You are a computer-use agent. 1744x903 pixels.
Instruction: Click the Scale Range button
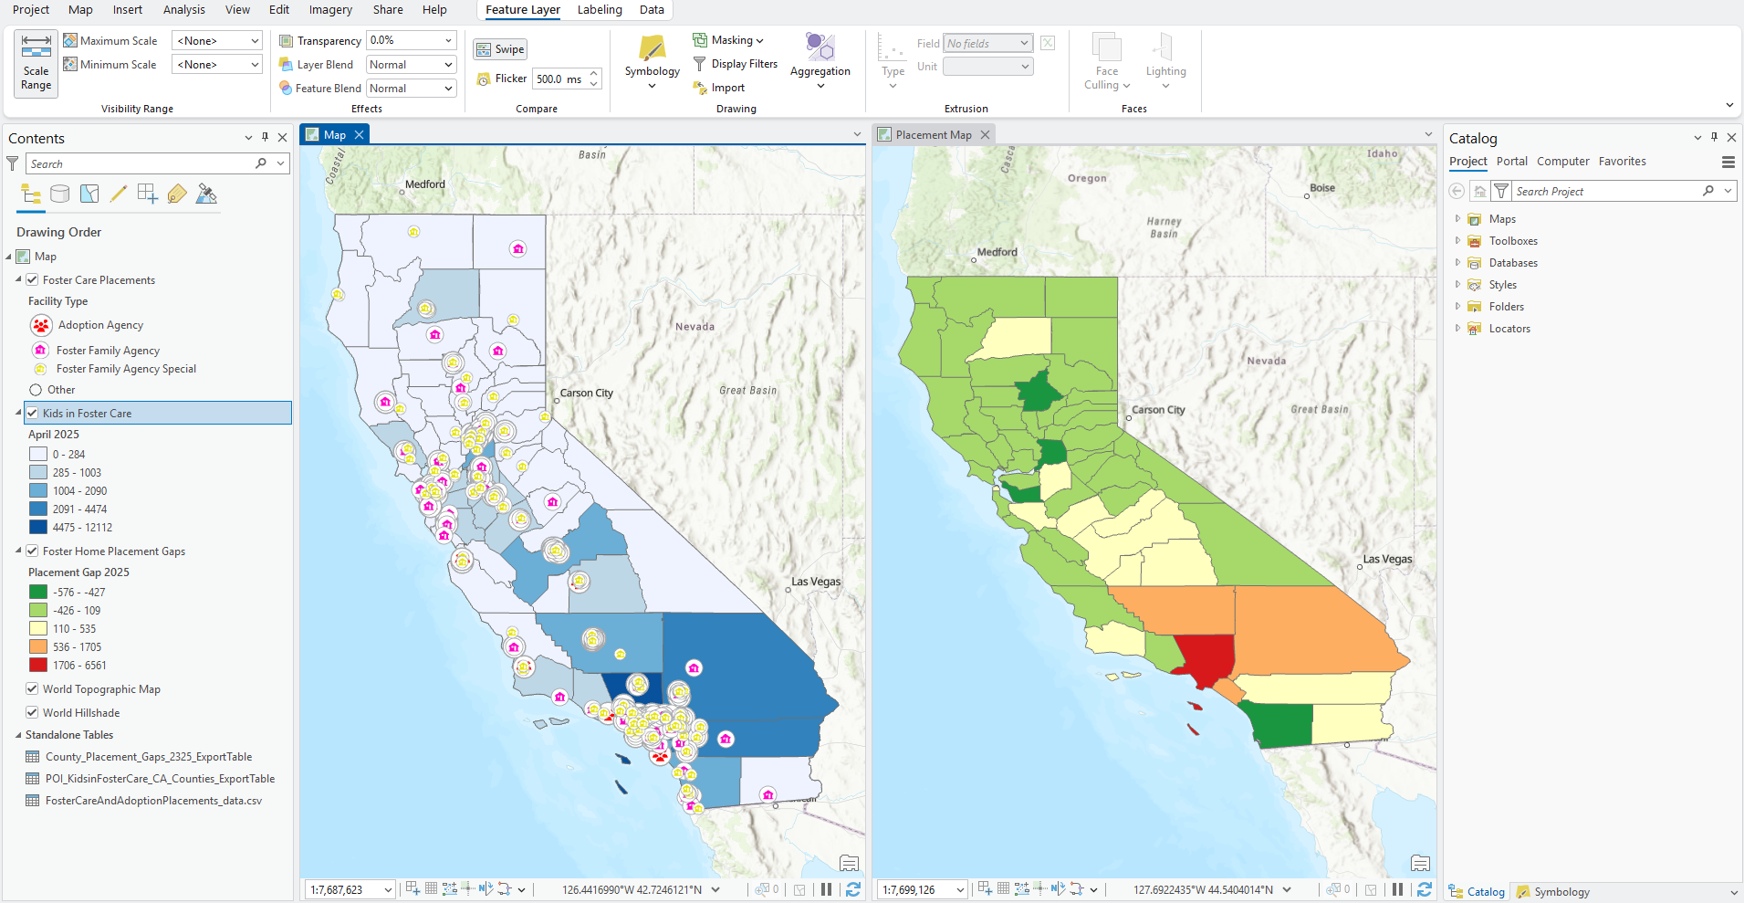[x=36, y=64]
